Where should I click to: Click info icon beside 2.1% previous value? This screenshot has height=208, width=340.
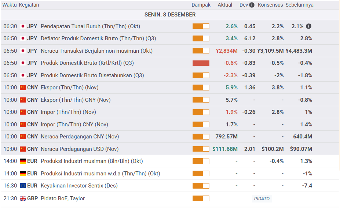click(308, 26)
